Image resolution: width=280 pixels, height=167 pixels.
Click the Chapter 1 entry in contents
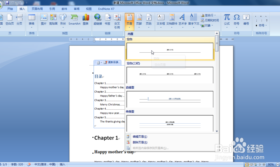pyautogui.click(x=109, y=83)
